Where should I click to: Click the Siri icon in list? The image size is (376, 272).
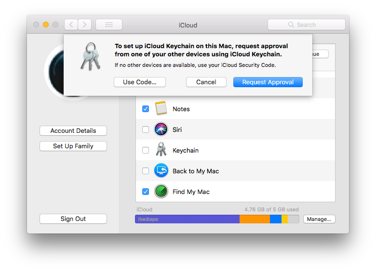tap(161, 130)
